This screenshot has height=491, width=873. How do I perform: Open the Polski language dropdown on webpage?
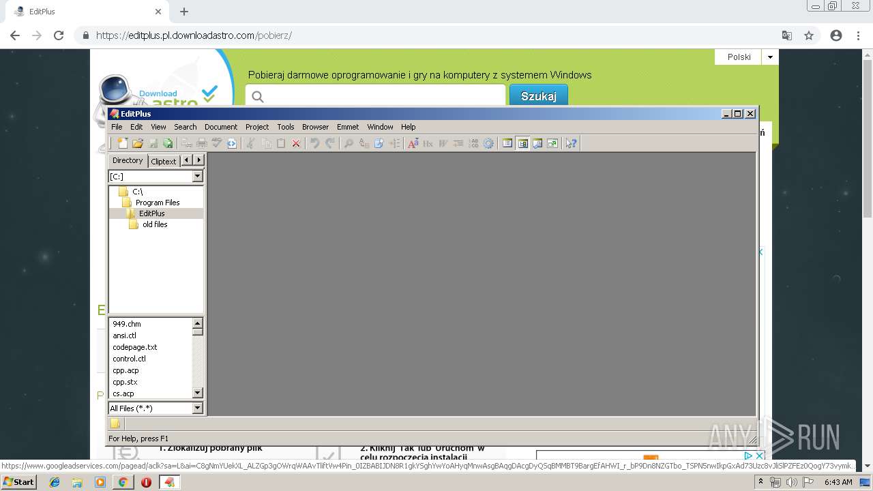click(x=770, y=57)
